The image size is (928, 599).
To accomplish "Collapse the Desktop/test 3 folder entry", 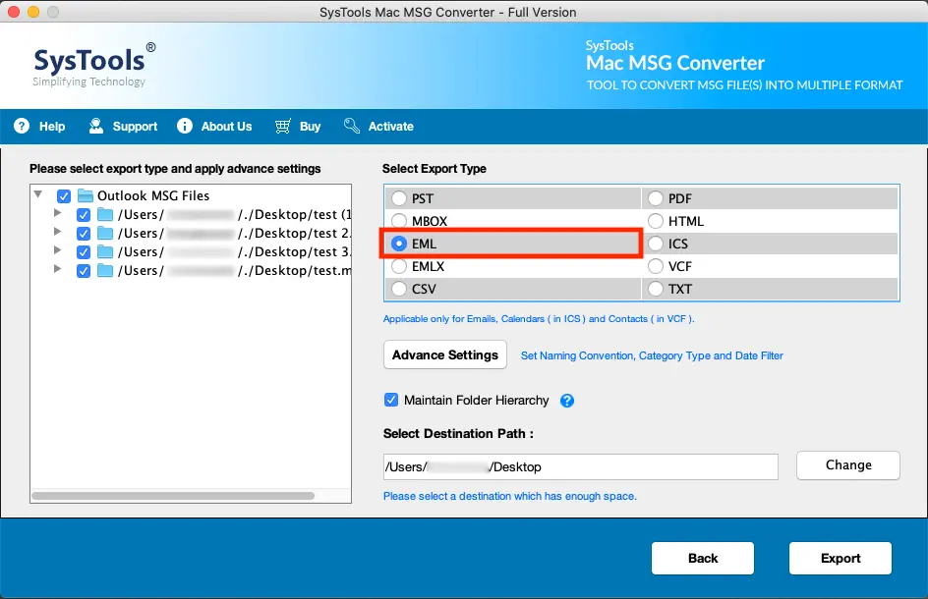I will (x=58, y=251).
